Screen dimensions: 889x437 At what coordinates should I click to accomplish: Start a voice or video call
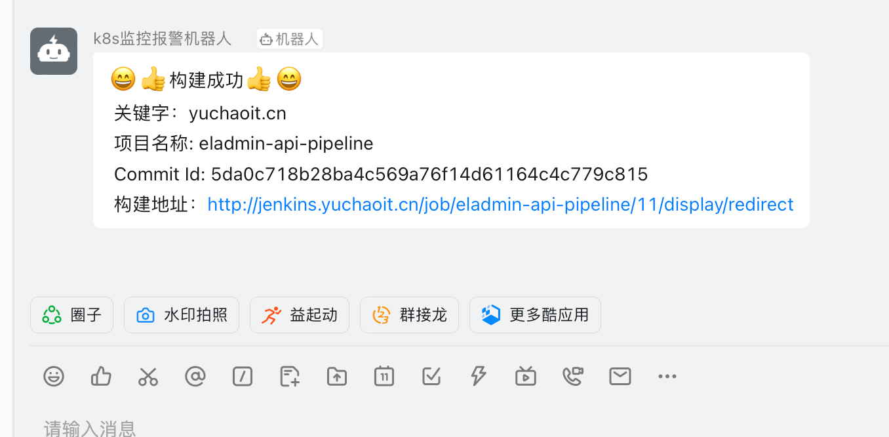573,377
